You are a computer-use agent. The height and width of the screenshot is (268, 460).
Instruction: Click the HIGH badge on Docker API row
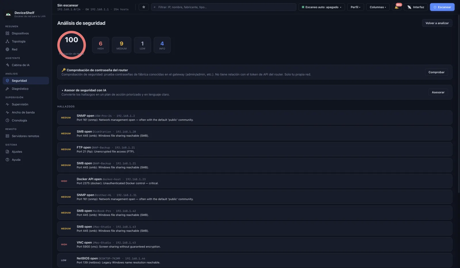coord(64,181)
